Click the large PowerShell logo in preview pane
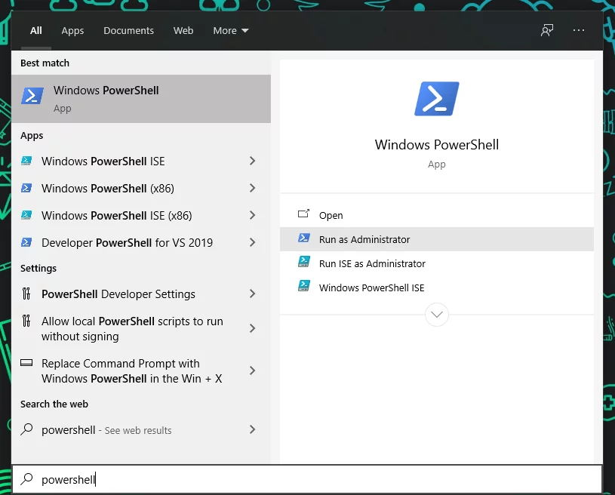Viewport: 615px width, 495px height. (437, 98)
